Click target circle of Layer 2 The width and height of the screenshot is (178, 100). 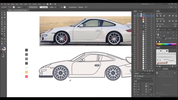[151, 16]
